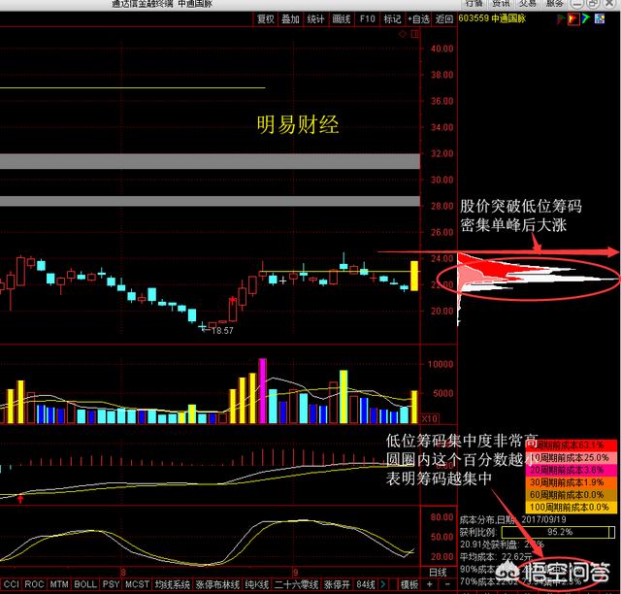Click the blue grid panel icon

[x=600, y=18]
